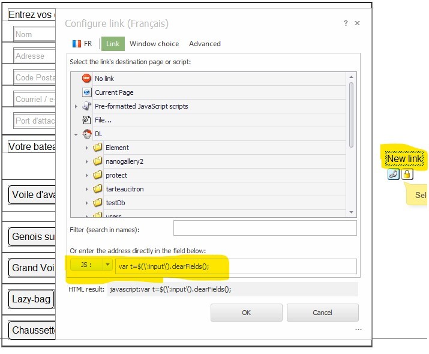Switch to the Link tab
This screenshot has height=354, width=429.
[113, 44]
